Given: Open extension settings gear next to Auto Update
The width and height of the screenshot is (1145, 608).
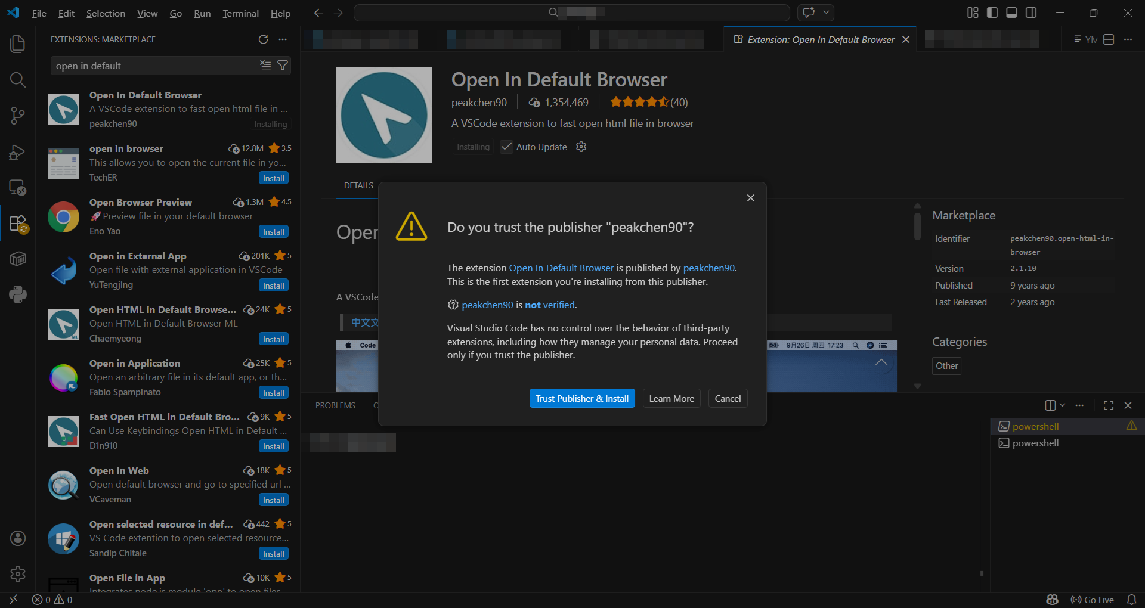Looking at the screenshot, I should [581, 147].
